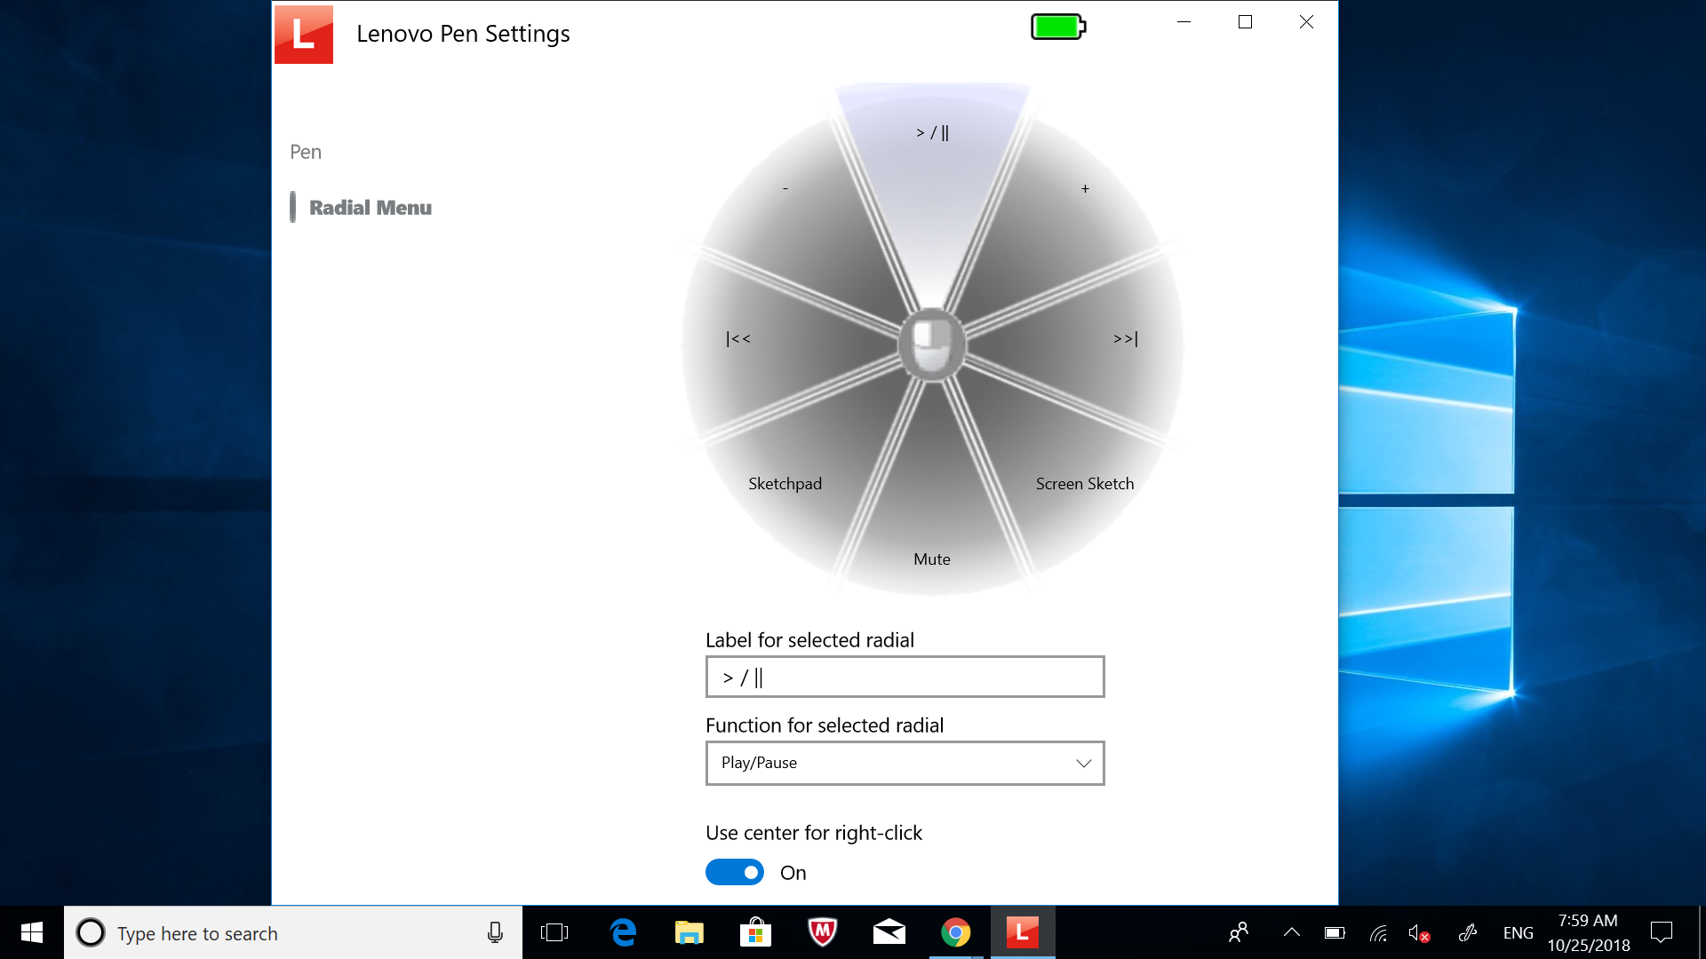Close the Lenovo Pen Settings window
Image resolution: width=1706 pixels, height=959 pixels.
point(1306,21)
